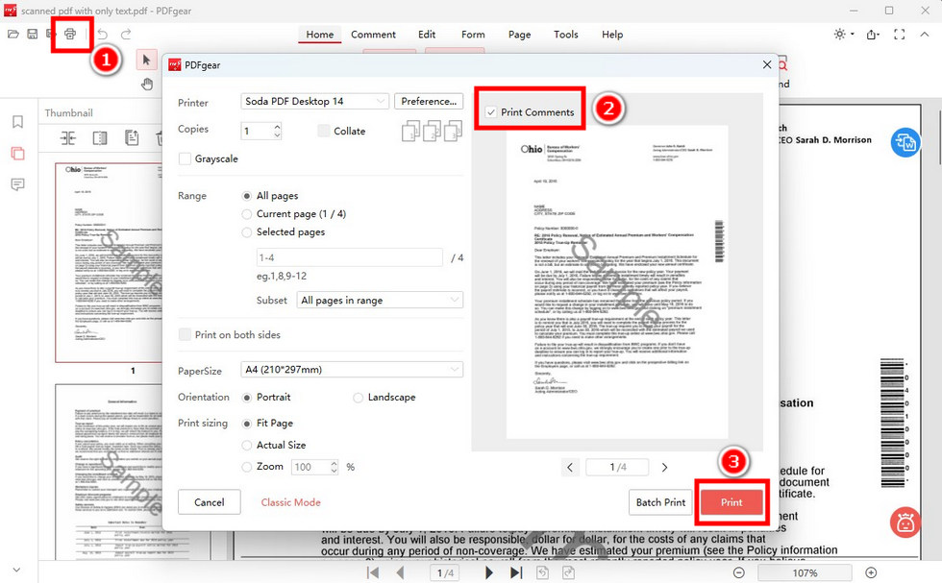Select the hand pan tool
Screen dimensions: 942x583
click(x=146, y=84)
